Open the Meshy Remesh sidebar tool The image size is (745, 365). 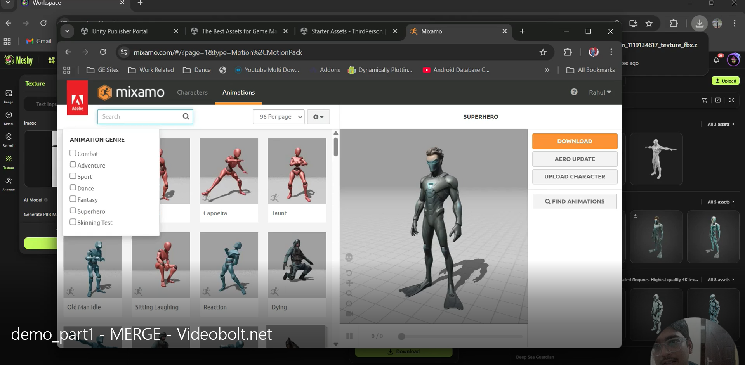pos(9,140)
